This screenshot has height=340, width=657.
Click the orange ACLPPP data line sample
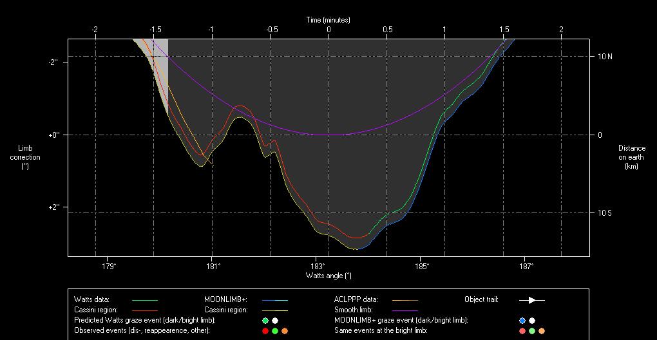coord(405,300)
